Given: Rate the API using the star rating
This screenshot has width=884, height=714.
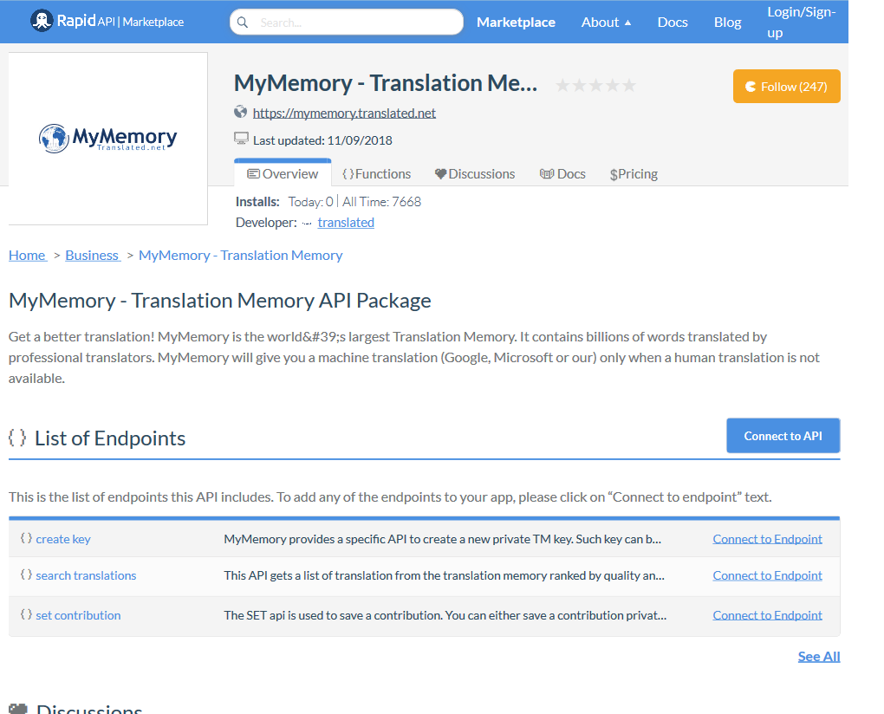Looking at the screenshot, I should tap(595, 85).
